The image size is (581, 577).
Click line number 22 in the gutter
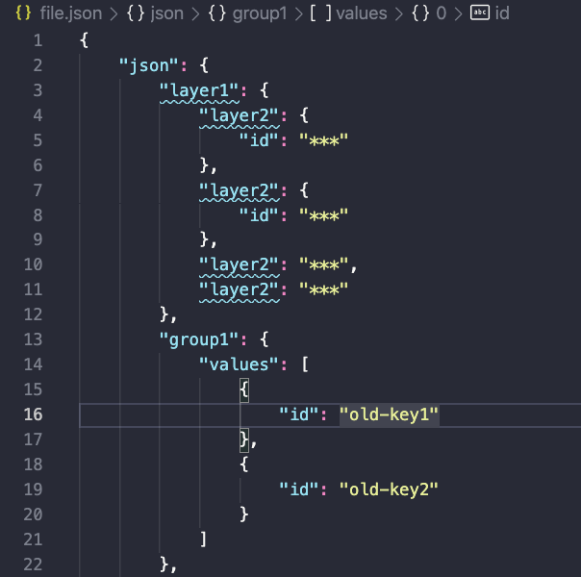click(34, 564)
